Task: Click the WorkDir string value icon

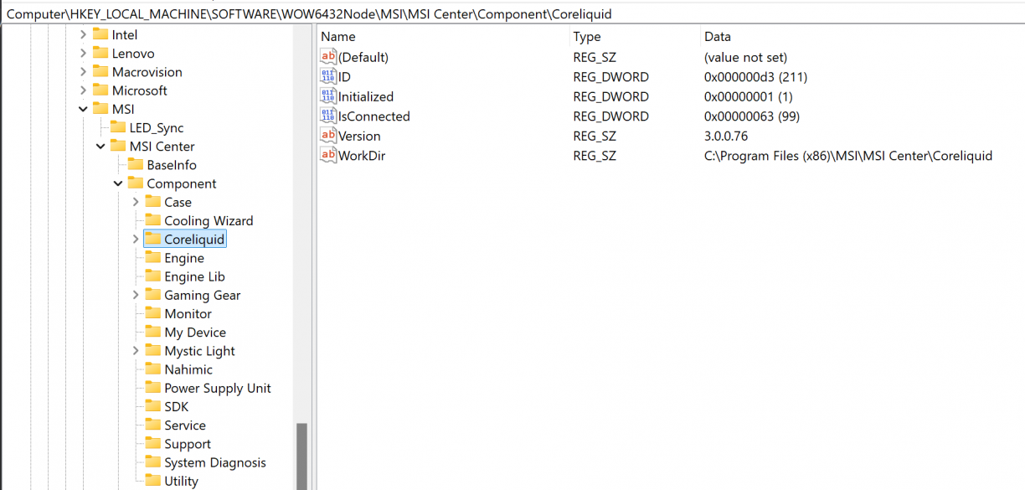Action: point(328,156)
